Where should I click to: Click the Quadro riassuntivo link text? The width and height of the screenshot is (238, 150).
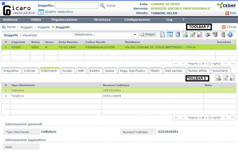click(59, 12)
